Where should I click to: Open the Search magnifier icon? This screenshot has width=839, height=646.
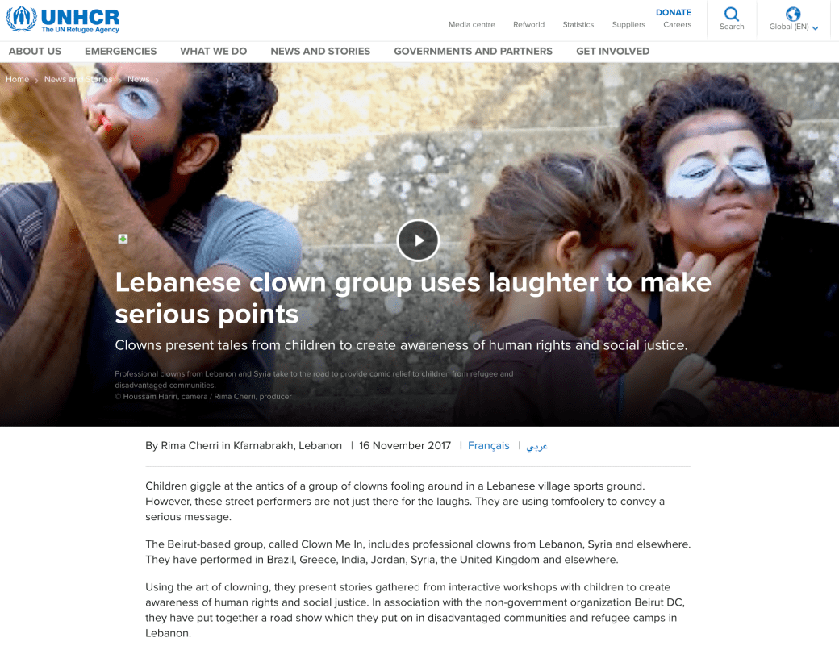pos(732,14)
